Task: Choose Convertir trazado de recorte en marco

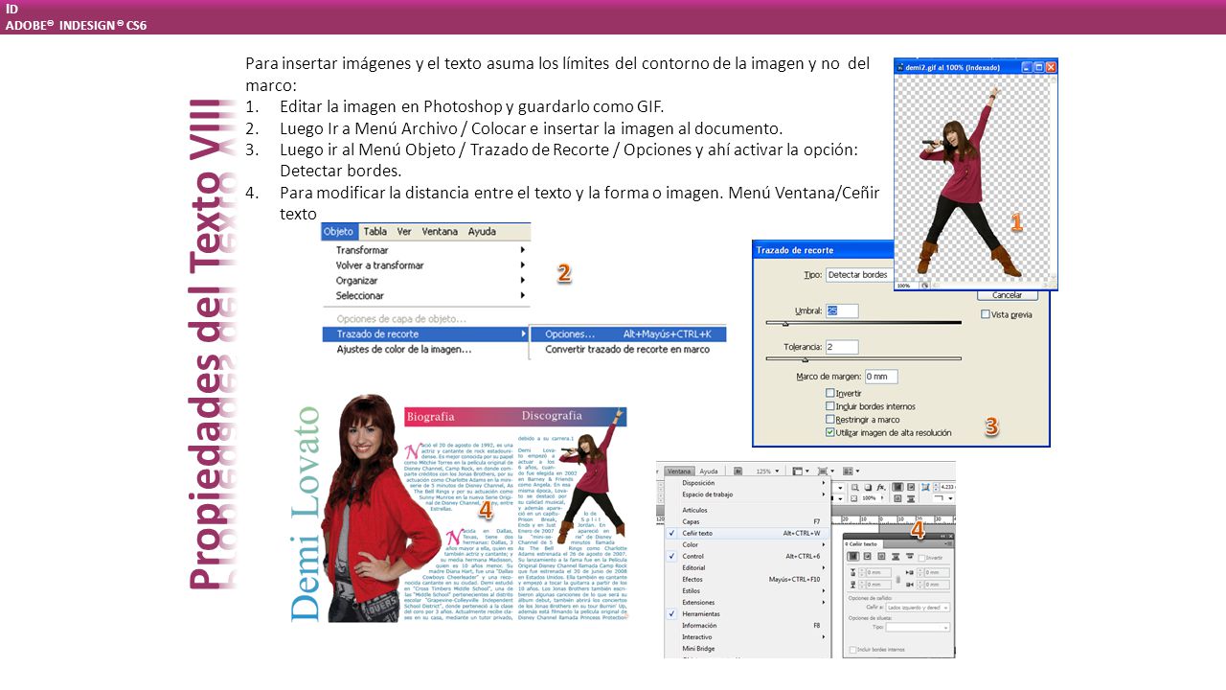Action: [x=628, y=350]
